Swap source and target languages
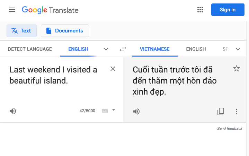The image size is (249, 156). click(x=123, y=49)
